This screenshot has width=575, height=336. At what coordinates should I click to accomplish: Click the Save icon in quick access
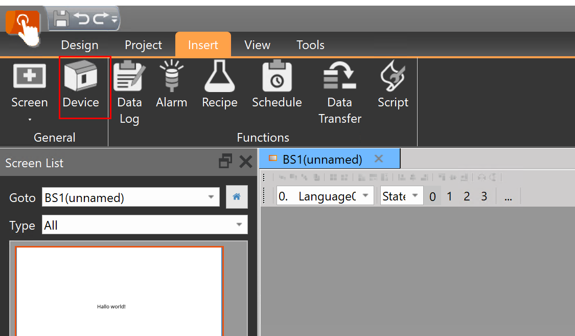point(62,19)
